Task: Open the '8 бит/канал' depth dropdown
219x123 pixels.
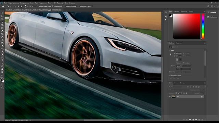Action: click(183, 69)
